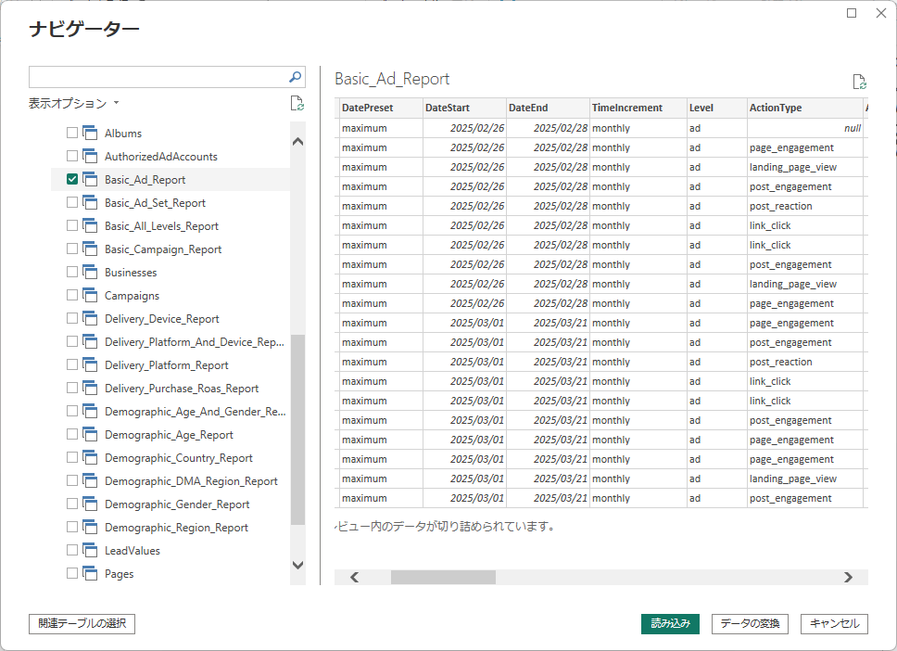Click the table list scroll-up arrow

coord(297,142)
